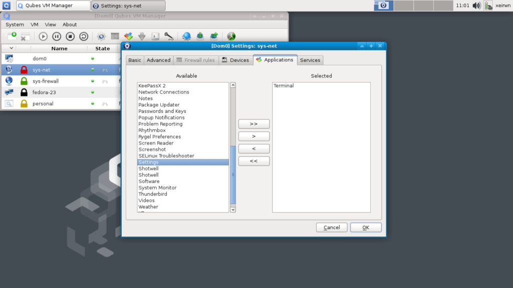513x288 pixels.
Task: Open VM settings gear in toolbar
Action: tap(101, 36)
